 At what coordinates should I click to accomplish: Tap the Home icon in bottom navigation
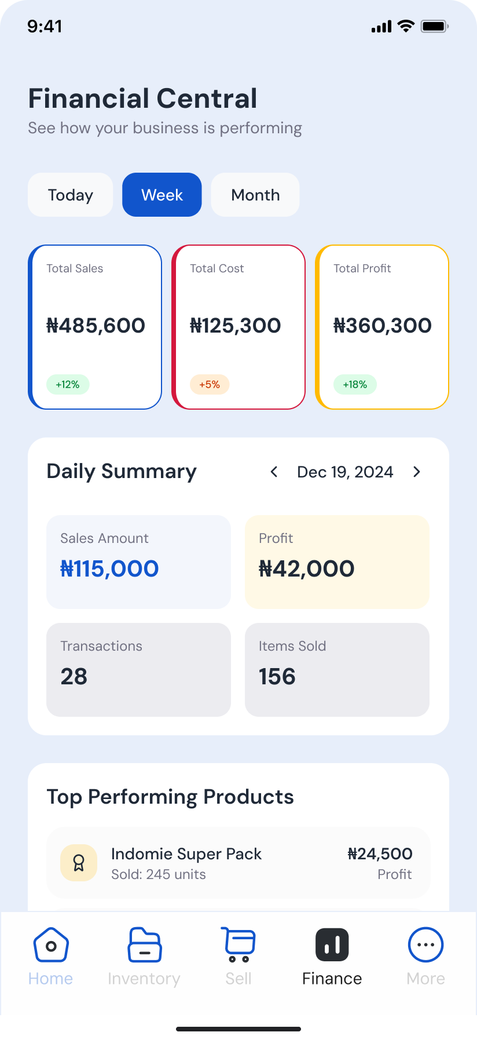[51, 944]
